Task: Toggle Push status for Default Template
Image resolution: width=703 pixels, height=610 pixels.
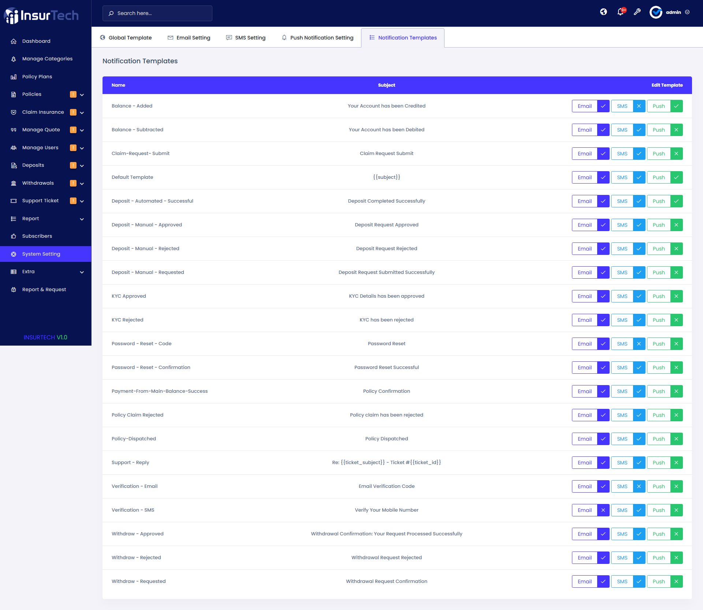Action: point(676,177)
